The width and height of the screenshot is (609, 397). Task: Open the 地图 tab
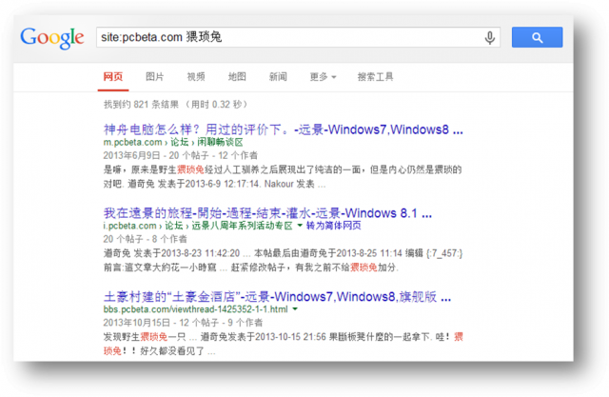pos(237,77)
